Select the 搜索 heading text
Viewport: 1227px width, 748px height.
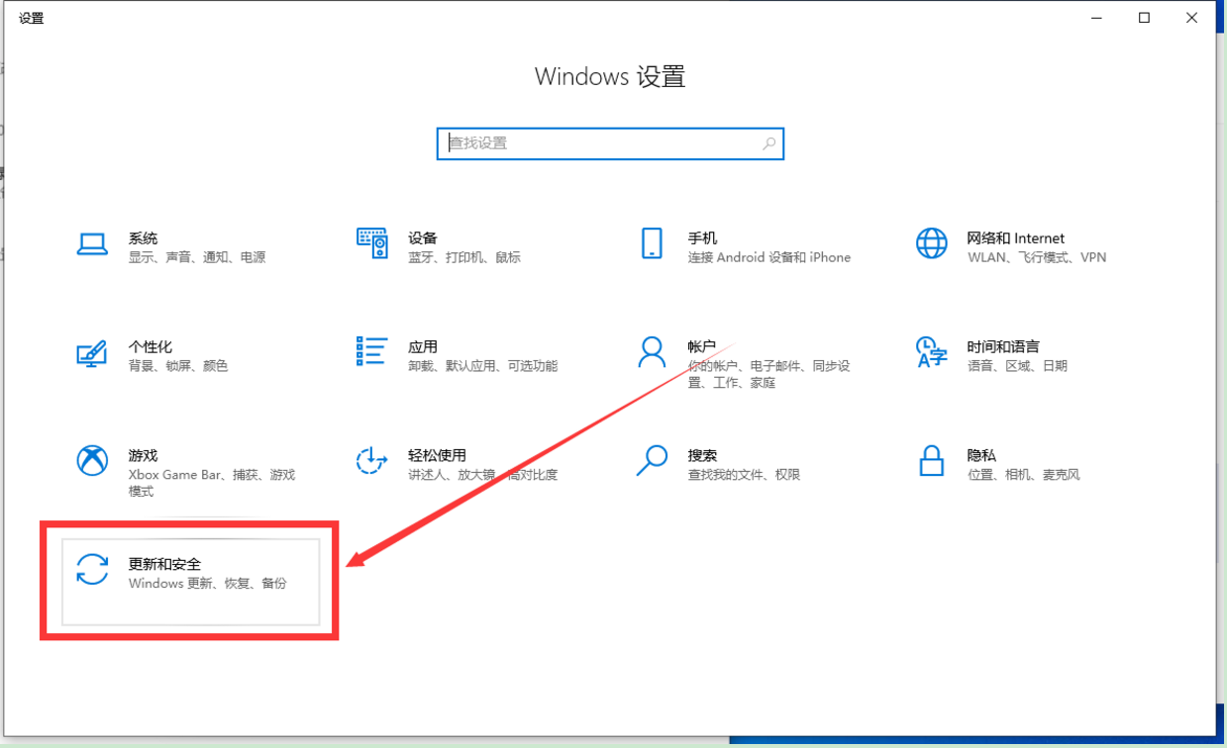(702, 456)
